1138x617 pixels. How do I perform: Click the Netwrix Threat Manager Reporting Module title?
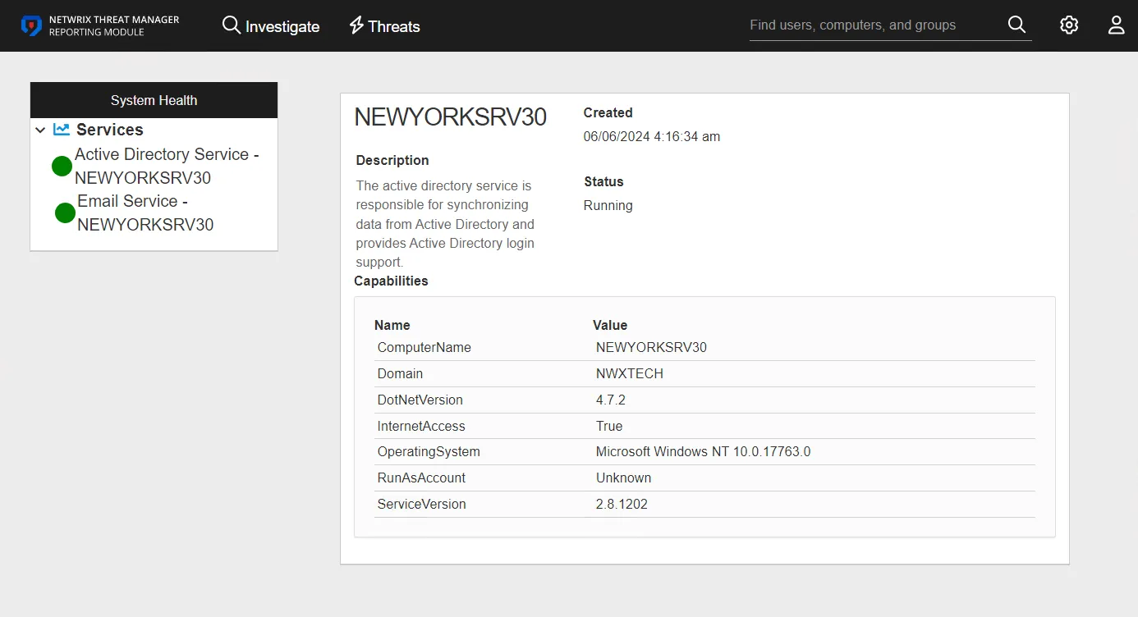click(x=113, y=25)
